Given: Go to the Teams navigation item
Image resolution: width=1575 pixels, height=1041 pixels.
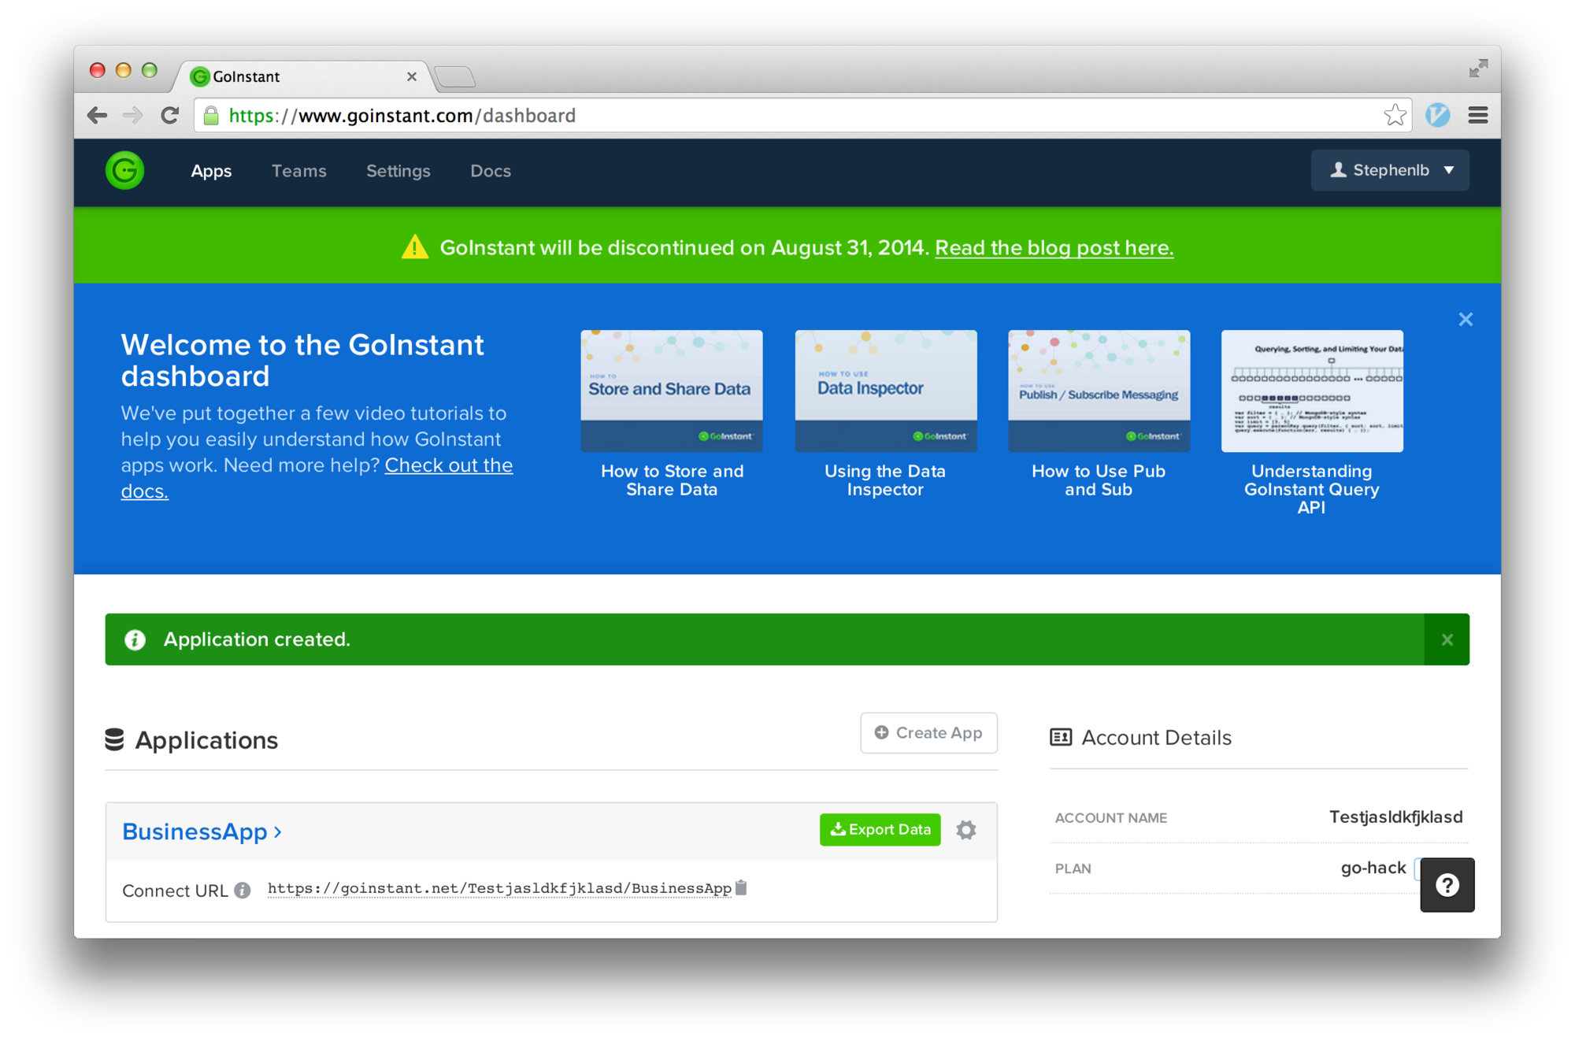Looking at the screenshot, I should click(x=299, y=171).
